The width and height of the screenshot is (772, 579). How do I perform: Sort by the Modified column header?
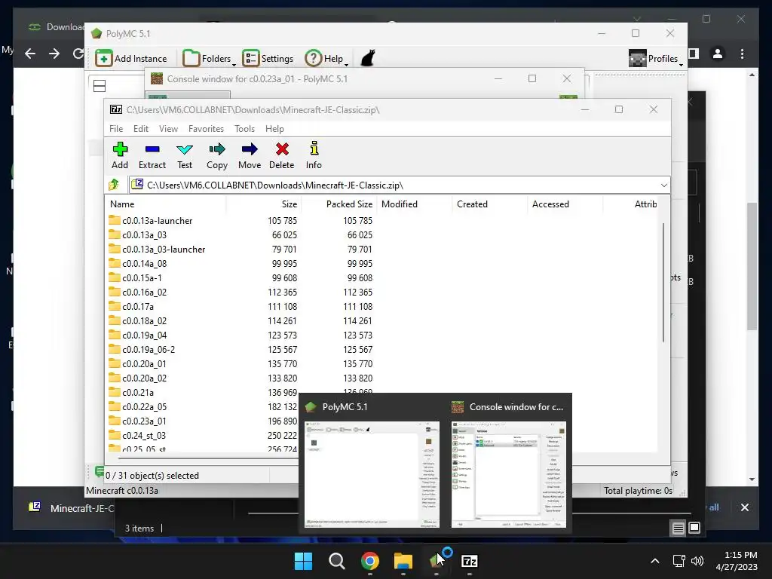point(415,204)
